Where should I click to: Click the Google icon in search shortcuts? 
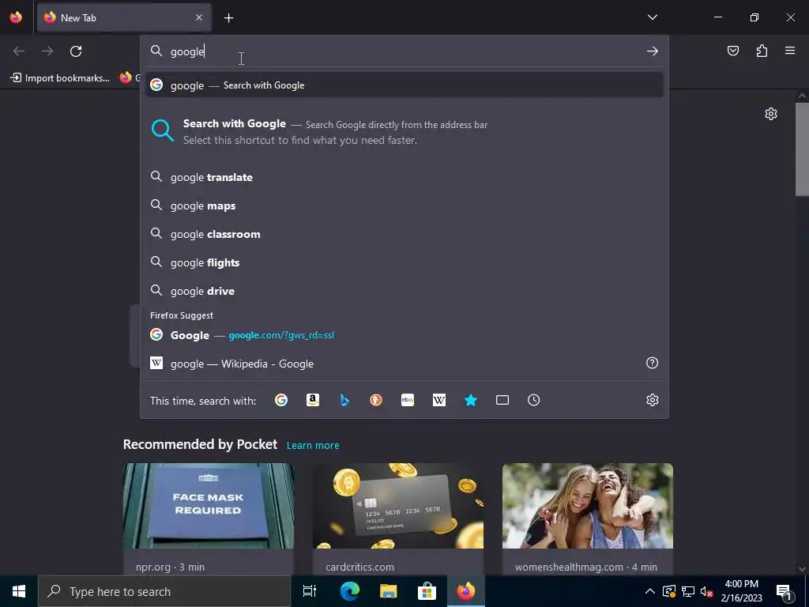pyautogui.click(x=281, y=400)
